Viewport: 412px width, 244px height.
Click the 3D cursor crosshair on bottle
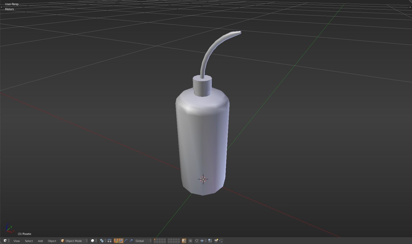tap(203, 179)
